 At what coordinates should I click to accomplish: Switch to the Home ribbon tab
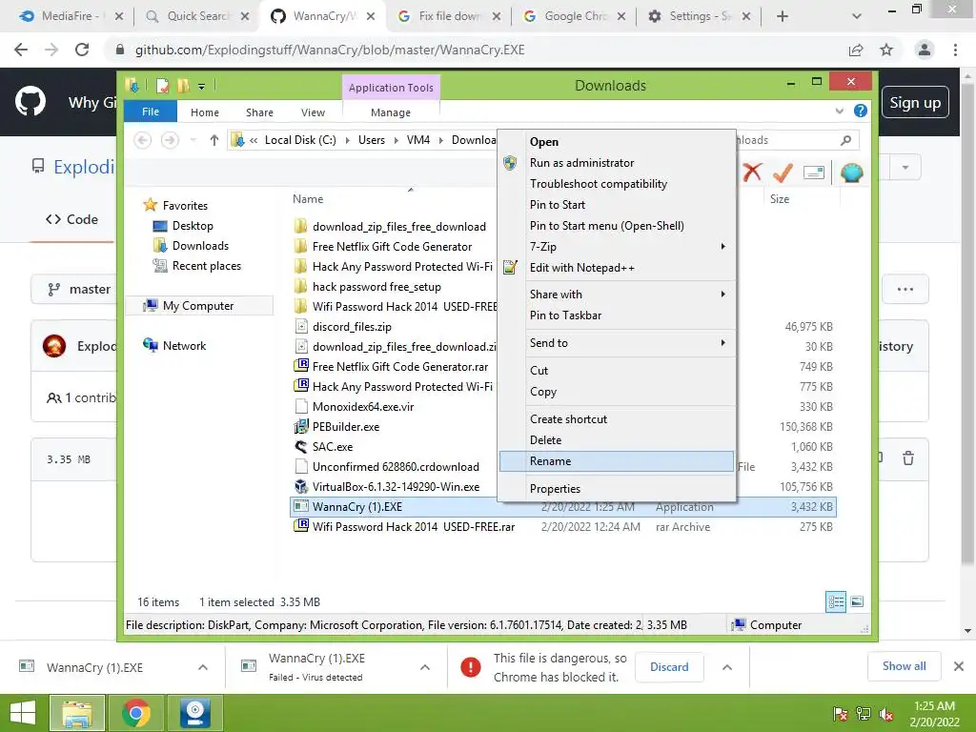205,112
